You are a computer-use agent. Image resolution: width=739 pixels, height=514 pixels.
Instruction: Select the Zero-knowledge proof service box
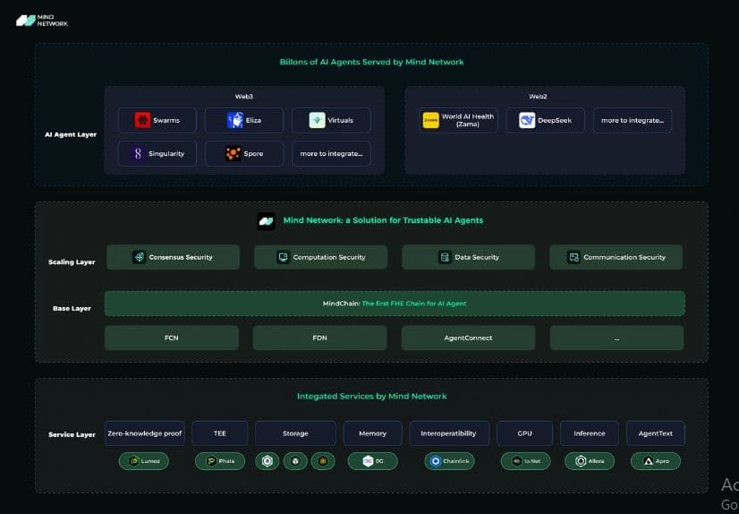(144, 433)
